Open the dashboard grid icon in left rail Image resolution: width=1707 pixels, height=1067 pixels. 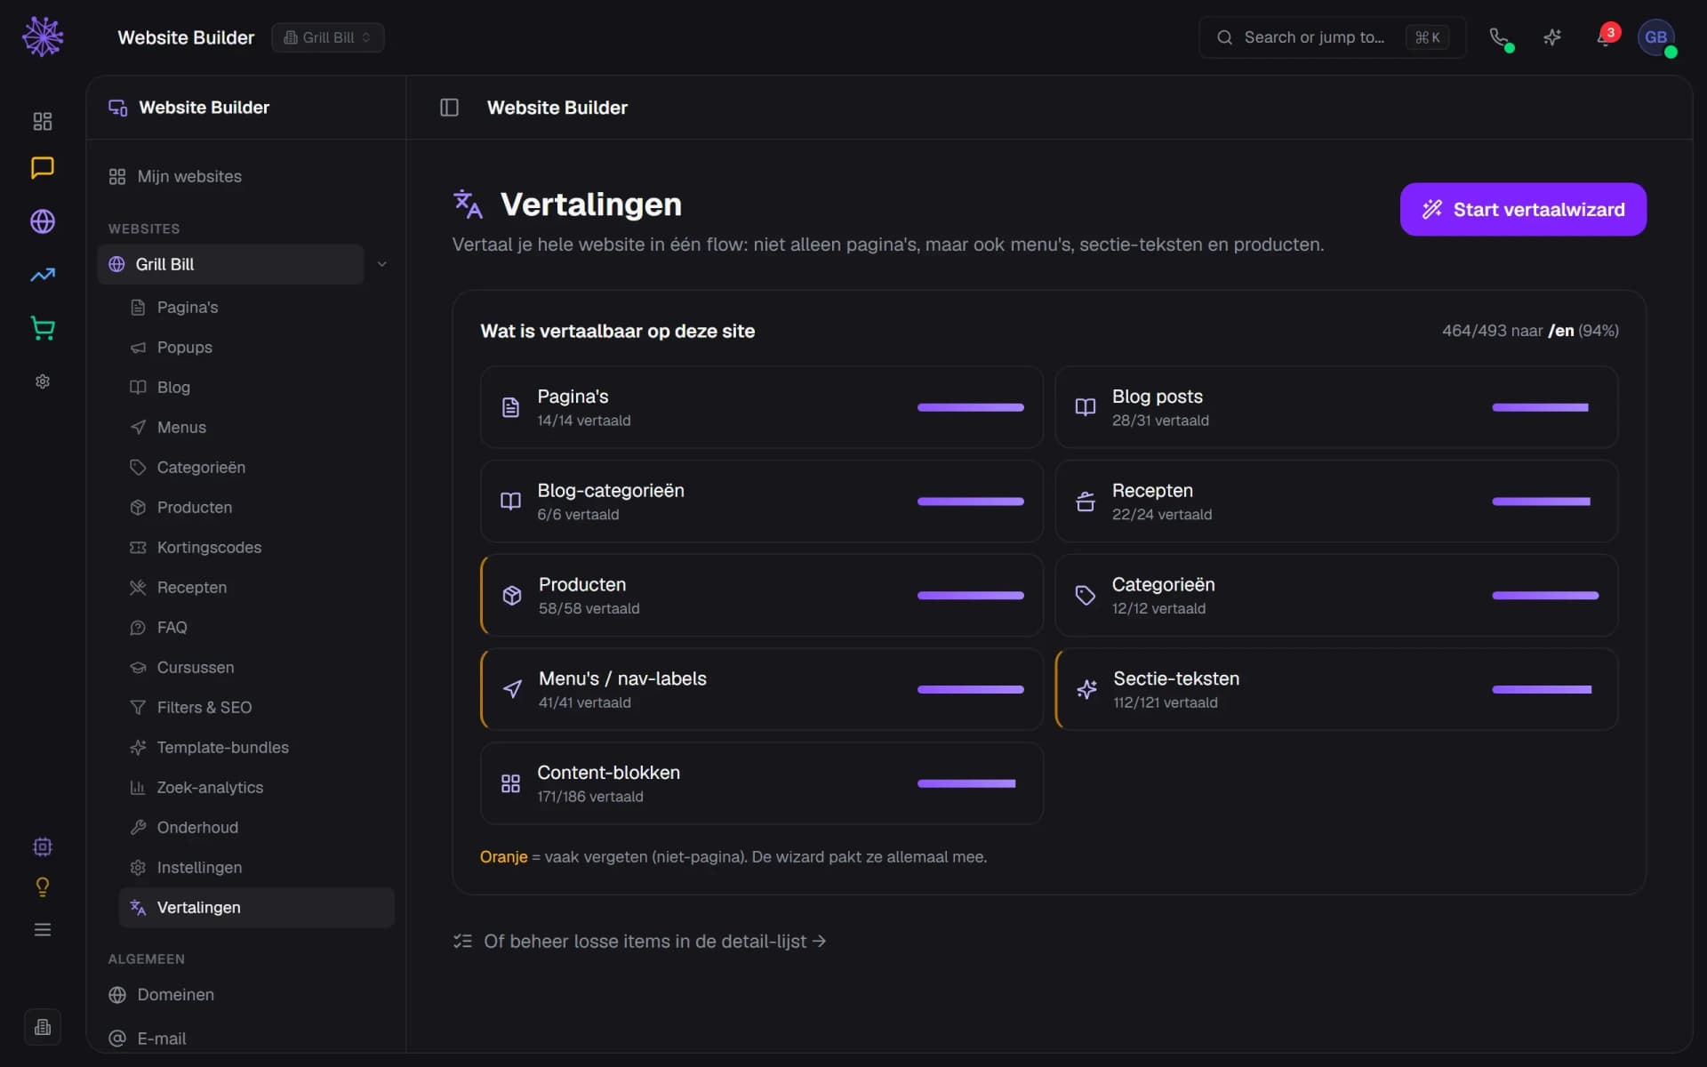43,121
